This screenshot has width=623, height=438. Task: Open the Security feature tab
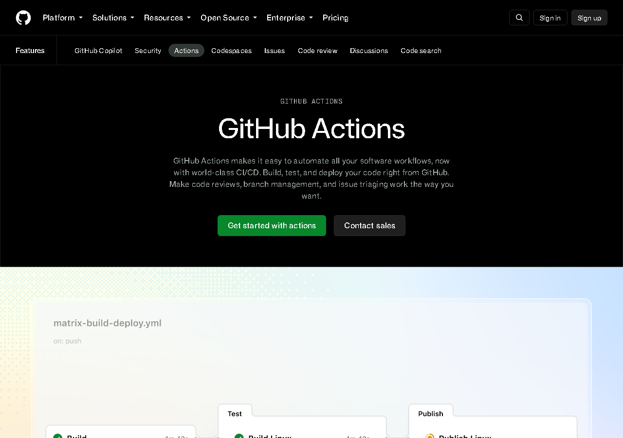148,51
